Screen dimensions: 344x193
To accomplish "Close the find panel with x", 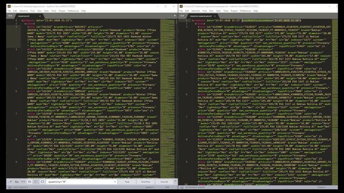I will tap(175, 181).
